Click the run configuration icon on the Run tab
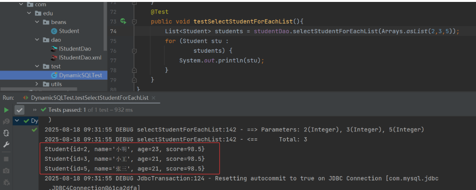 pyautogui.click(x=26, y=98)
